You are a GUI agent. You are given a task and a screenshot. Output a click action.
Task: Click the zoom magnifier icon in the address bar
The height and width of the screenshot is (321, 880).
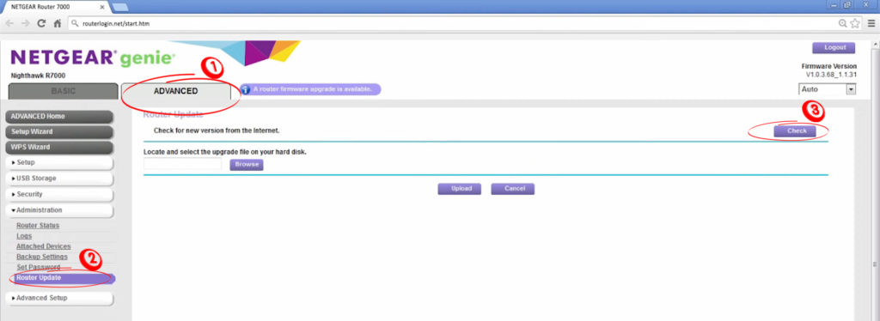(843, 23)
